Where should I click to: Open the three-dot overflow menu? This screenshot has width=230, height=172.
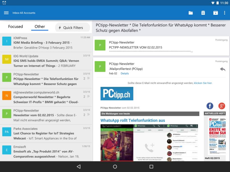tap(224, 13)
